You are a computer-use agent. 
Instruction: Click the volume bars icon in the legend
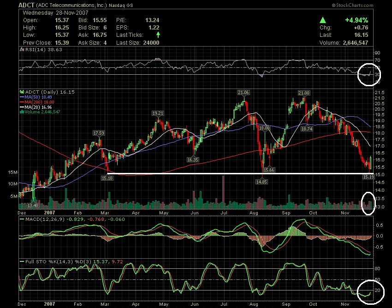click(x=22, y=112)
